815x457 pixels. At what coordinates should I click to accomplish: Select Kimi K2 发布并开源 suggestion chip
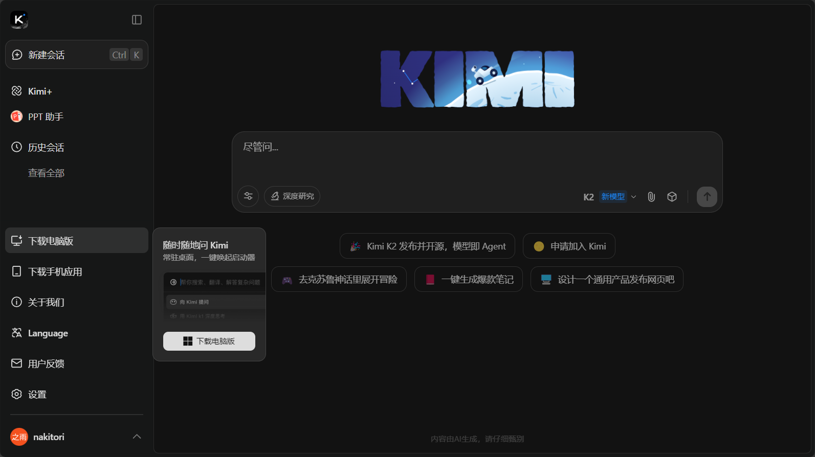[x=427, y=246]
